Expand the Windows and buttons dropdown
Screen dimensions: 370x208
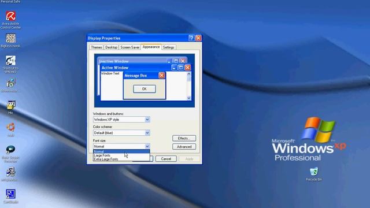[x=147, y=120]
